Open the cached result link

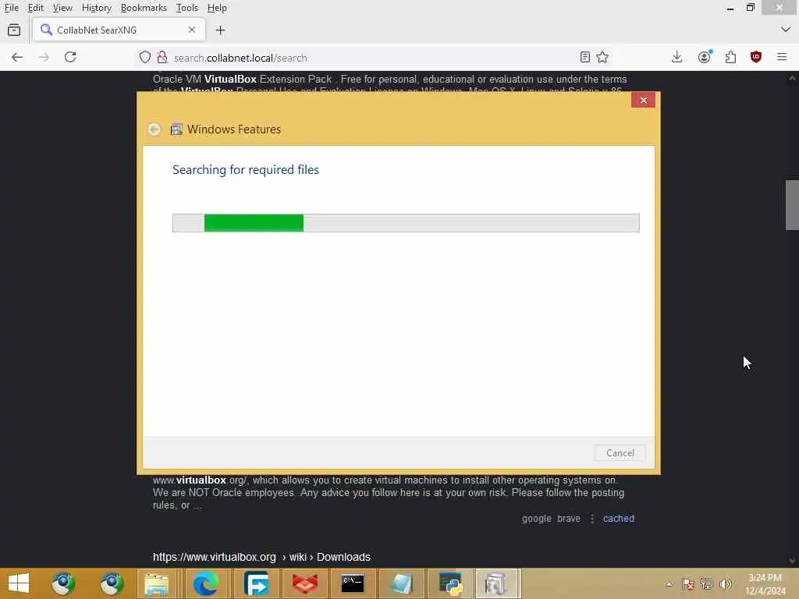pos(619,519)
